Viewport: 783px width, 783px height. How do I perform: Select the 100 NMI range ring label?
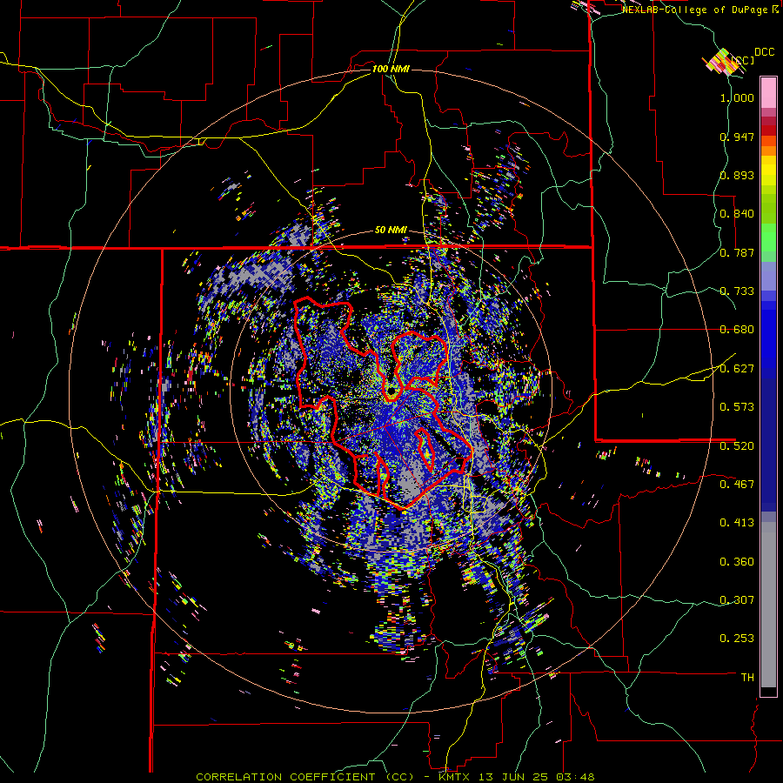(391, 69)
